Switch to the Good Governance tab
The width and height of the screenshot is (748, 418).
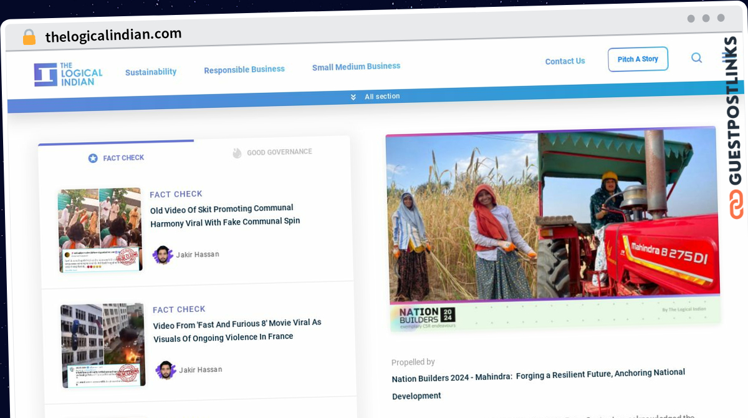272,152
